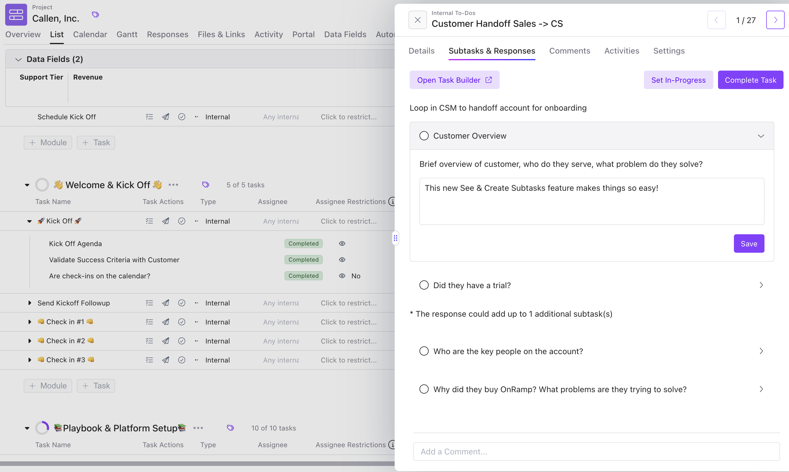
Task: Click the complete check-circle icon on Send Kickoff Followup
Action: (182, 303)
